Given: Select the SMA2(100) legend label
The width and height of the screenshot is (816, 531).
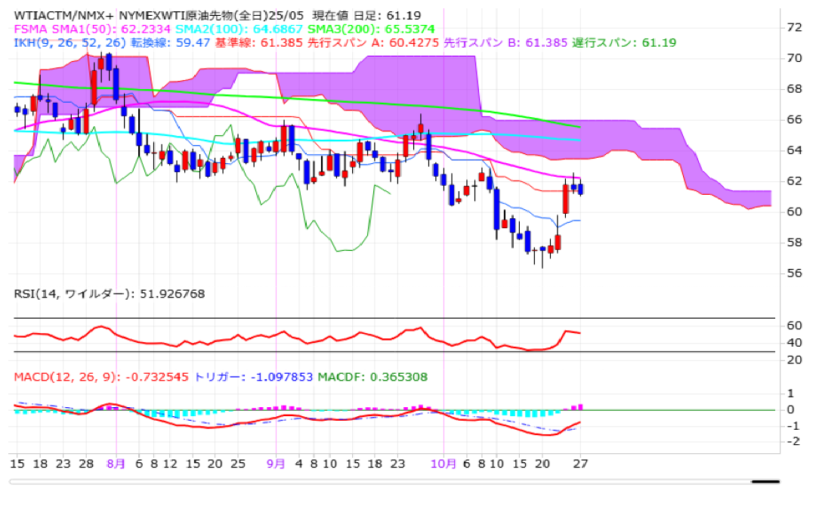Looking at the screenshot, I should [x=226, y=29].
